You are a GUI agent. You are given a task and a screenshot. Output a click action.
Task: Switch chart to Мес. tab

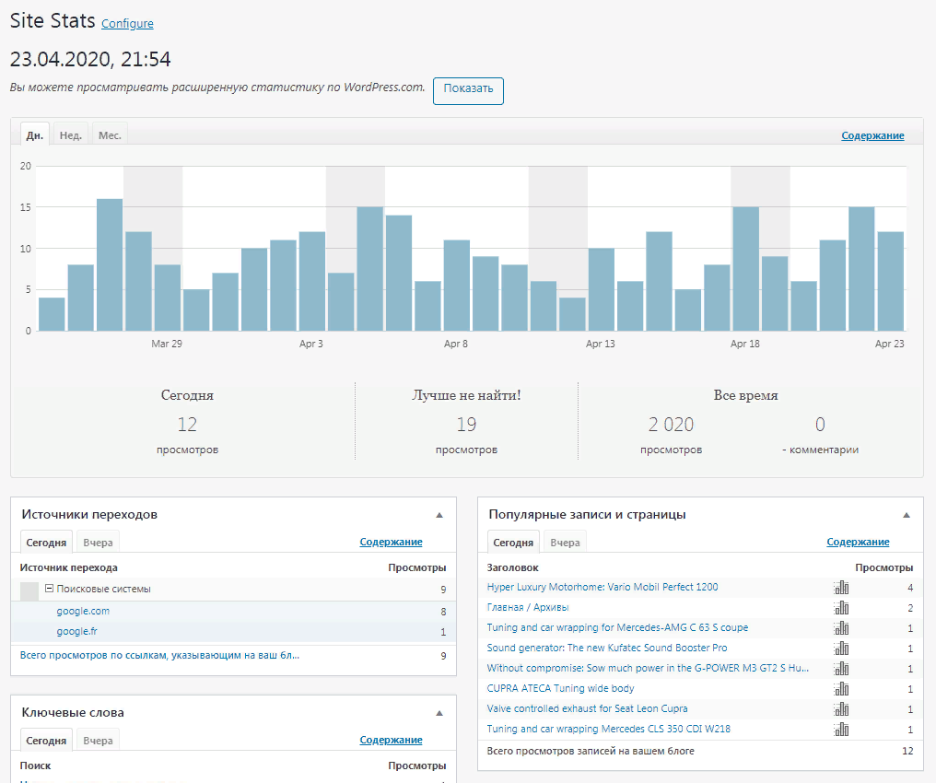(x=110, y=135)
